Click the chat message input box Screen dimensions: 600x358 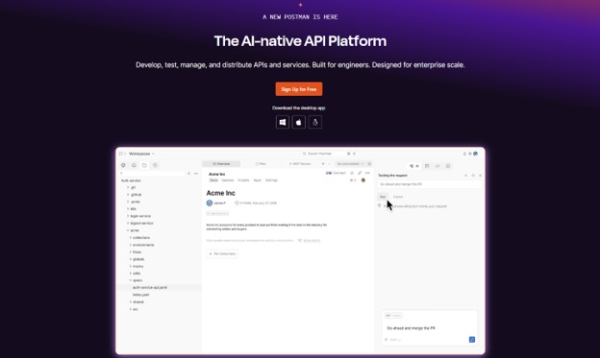tap(430, 328)
